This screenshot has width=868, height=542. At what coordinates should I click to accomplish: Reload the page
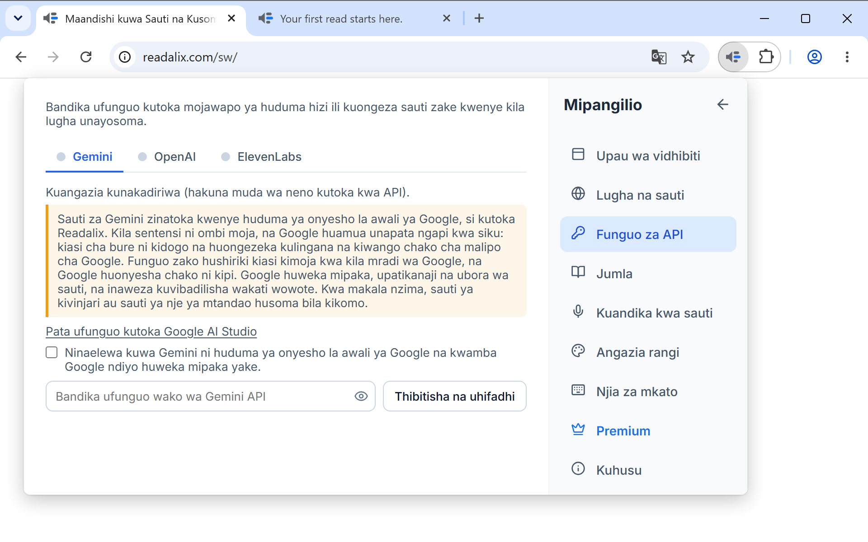coord(86,57)
